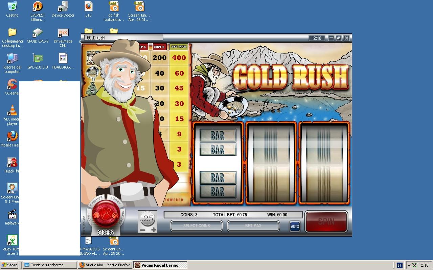This screenshot has height=270, width=433.
Task: Click the 45 payout in the paytable
Action: click(x=179, y=88)
